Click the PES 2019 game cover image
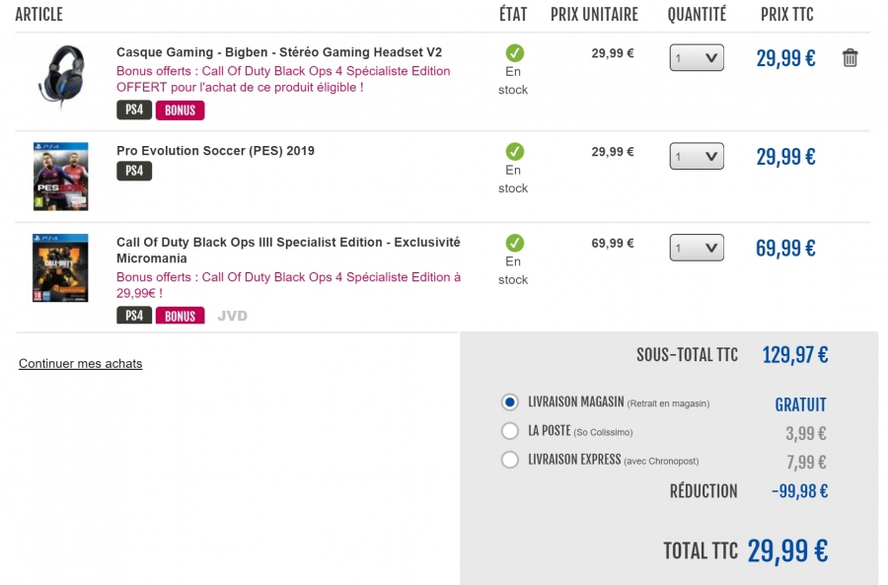This screenshot has height=585, width=888. [60, 177]
